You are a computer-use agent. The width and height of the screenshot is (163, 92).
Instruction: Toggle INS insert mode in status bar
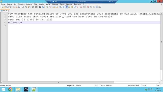coord(158,86)
